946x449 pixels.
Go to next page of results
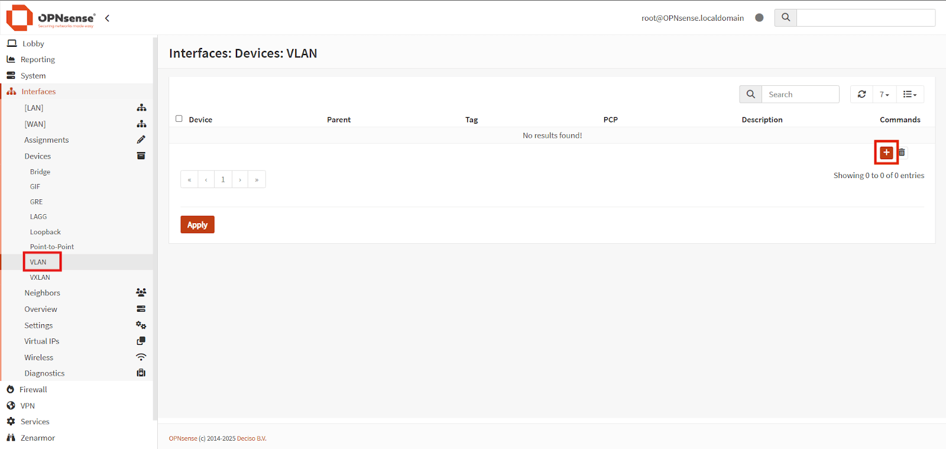click(240, 179)
